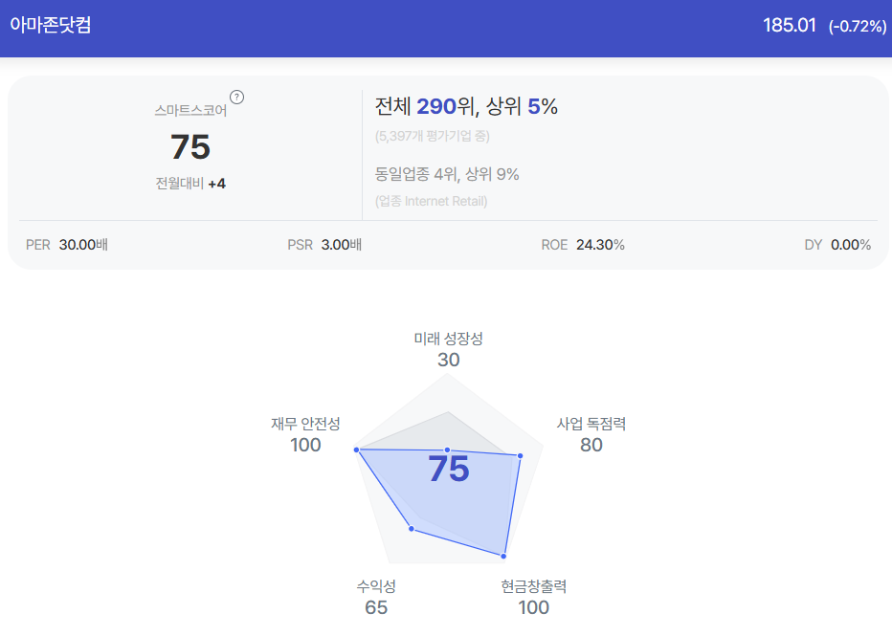This screenshot has width=892, height=636.
Task: Click the radar chart point for 현금창출력
Action: tap(503, 556)
